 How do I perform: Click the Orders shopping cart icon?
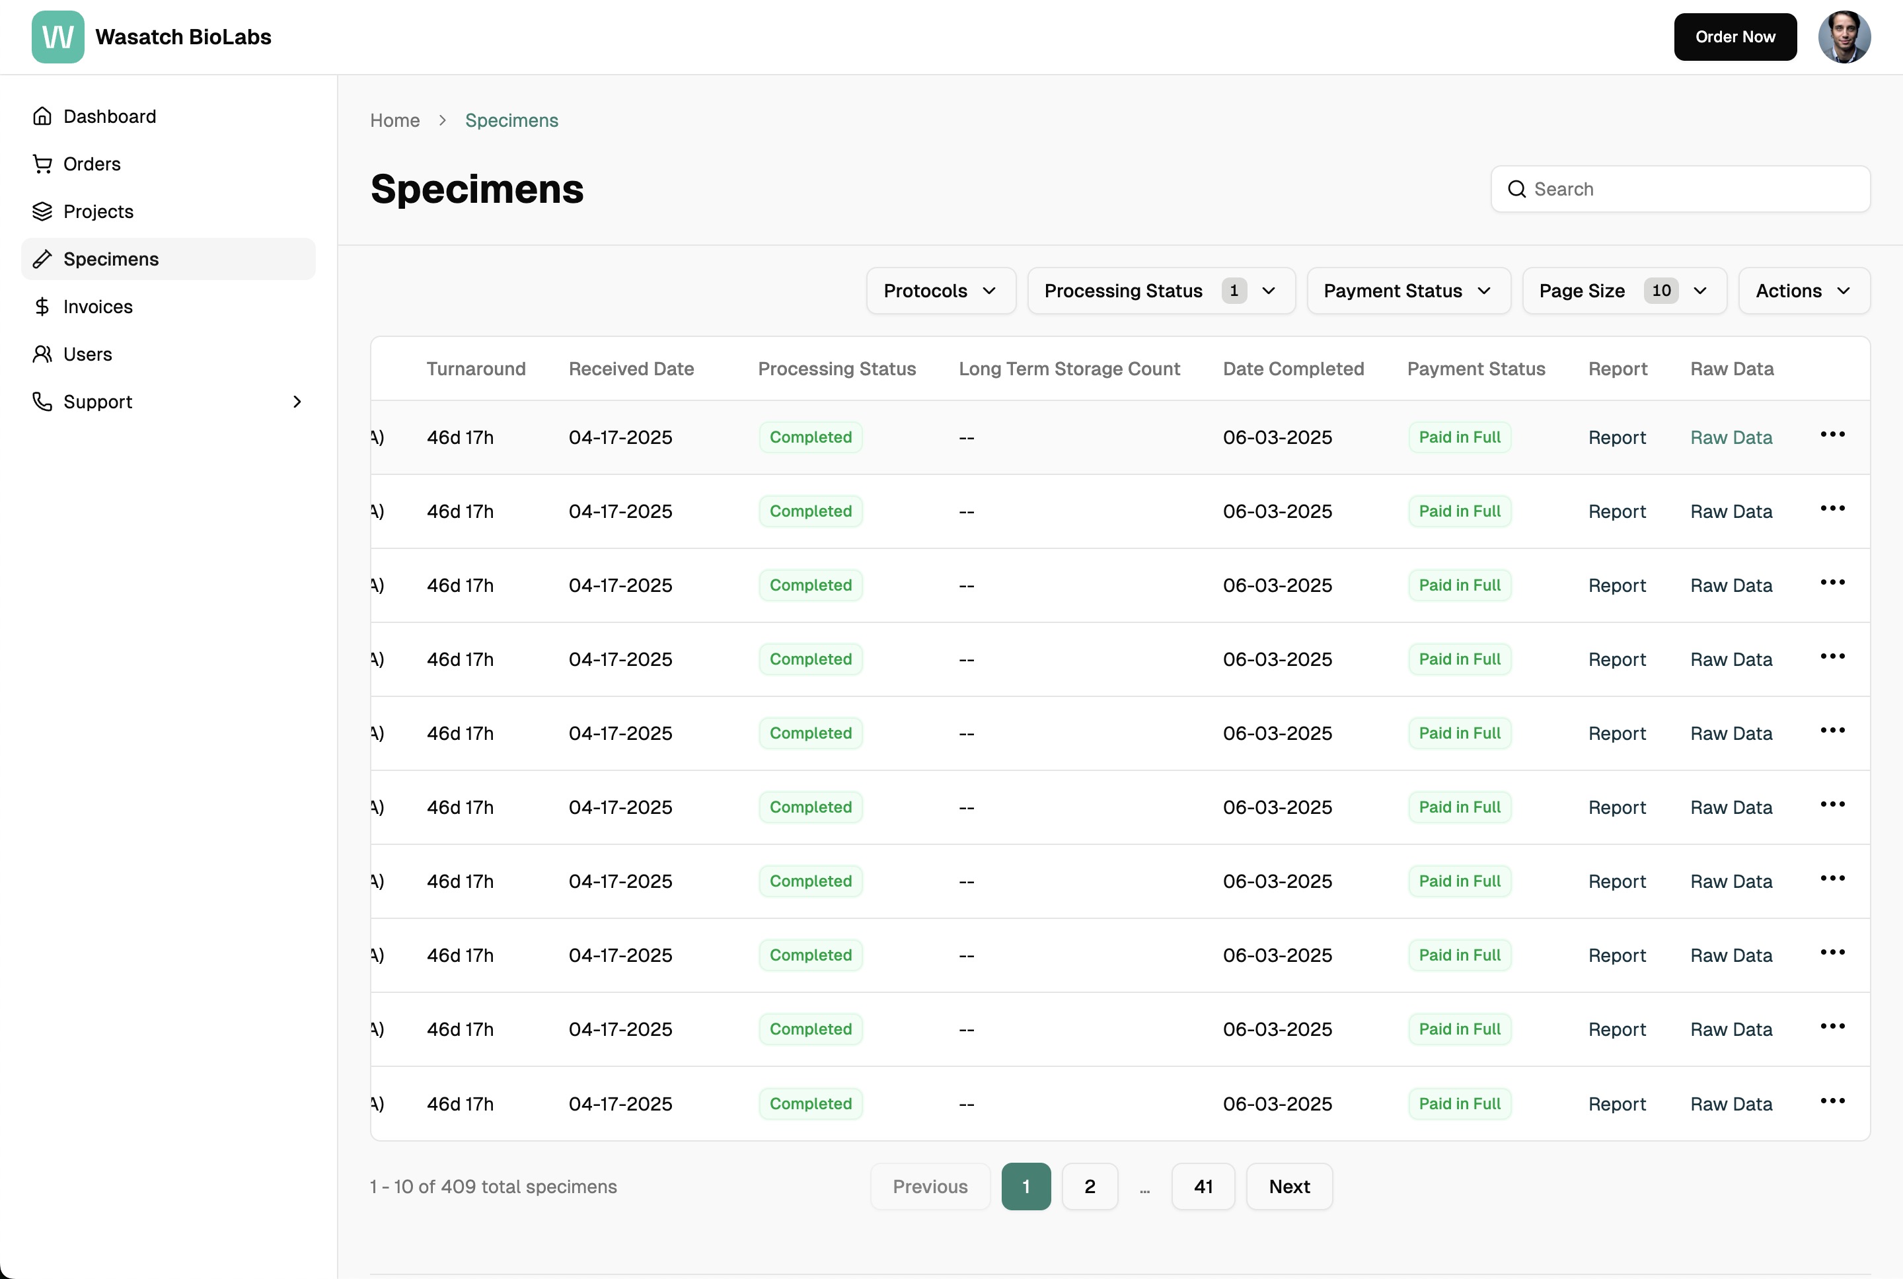pyautogui.click(x=42, y=164)
